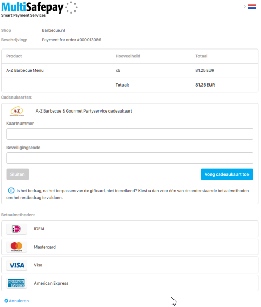The width and height of the screenshot is (261, 307).
Task: Choose the VISA logo icon
Action: 17,265
